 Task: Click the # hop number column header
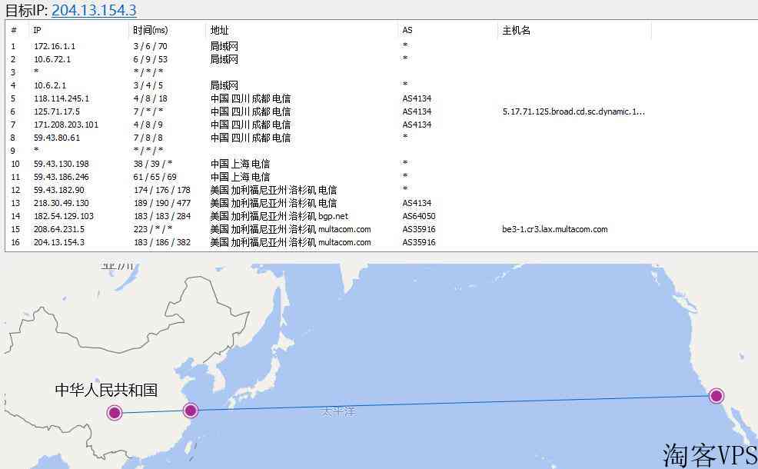point(14,31)
